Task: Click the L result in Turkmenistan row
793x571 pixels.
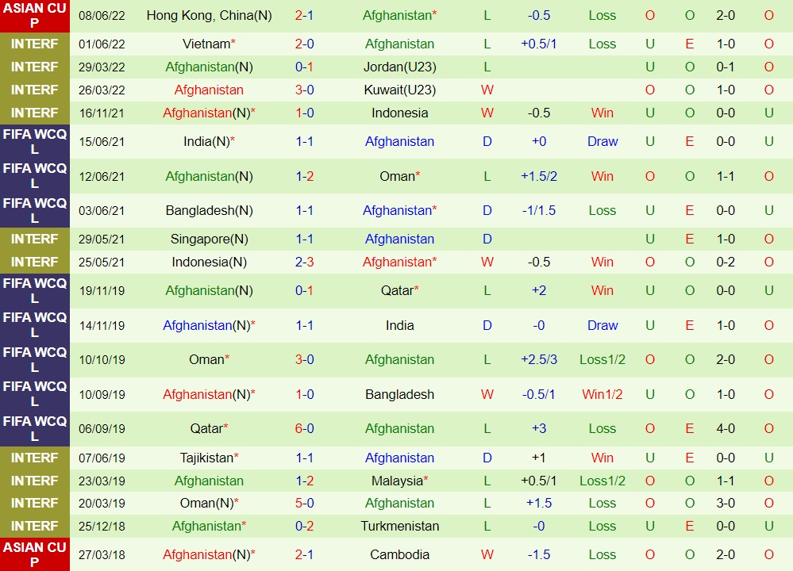Action: 487,526
